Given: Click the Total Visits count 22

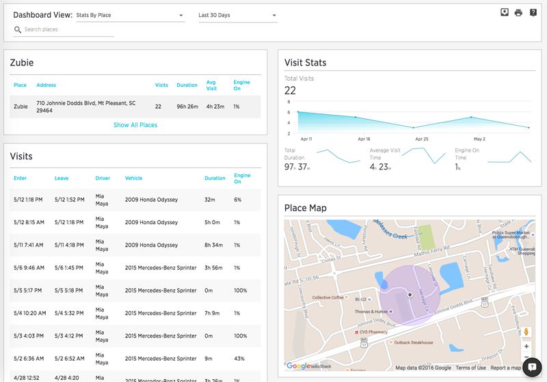Looking at the screenshot, I should click(290, 91).
